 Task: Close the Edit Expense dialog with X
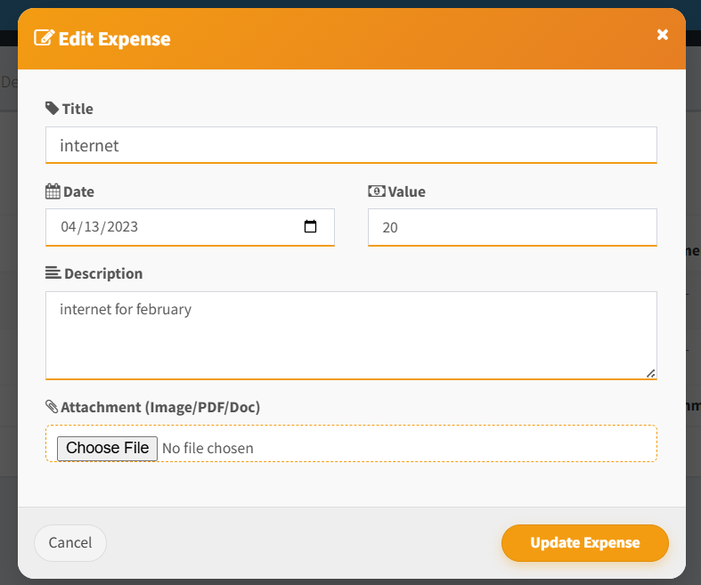point(663,35)
